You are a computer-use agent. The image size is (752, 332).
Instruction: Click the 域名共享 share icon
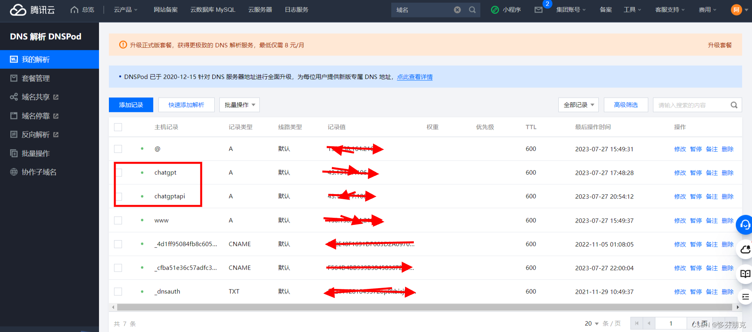(14, 97)
